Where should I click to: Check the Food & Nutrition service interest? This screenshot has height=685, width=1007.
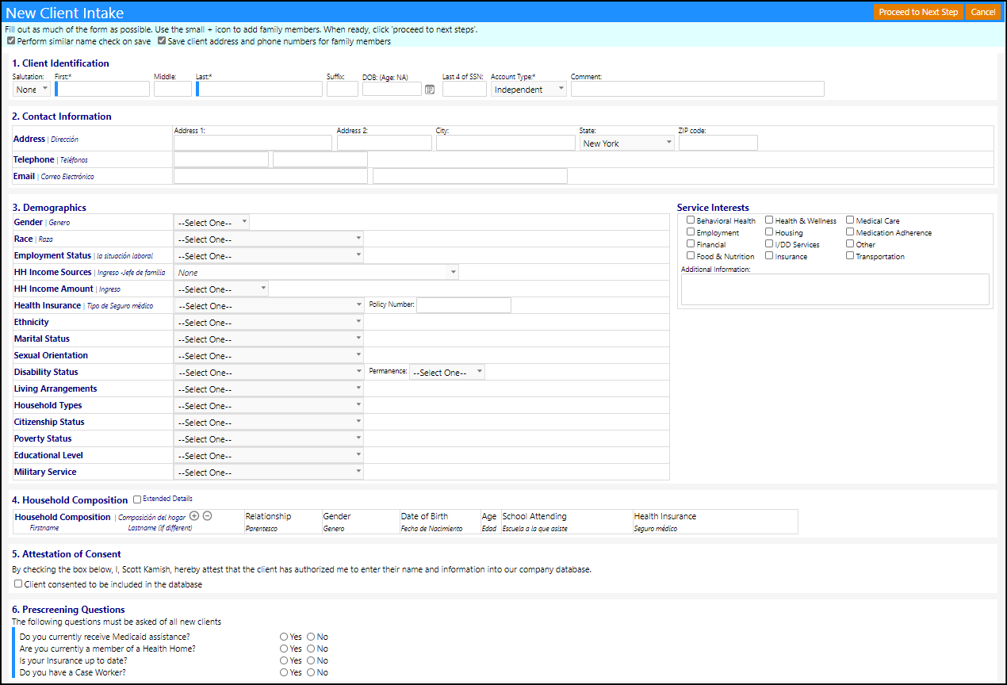(x=691, y=256)
